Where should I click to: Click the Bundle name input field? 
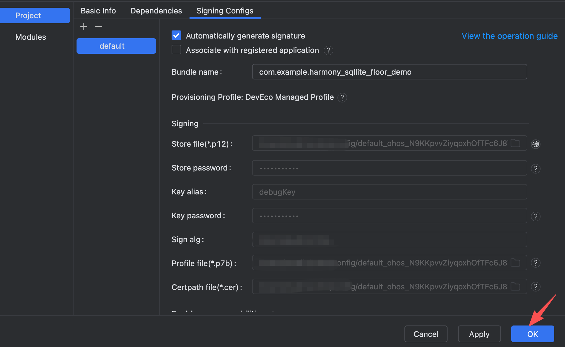389,72
